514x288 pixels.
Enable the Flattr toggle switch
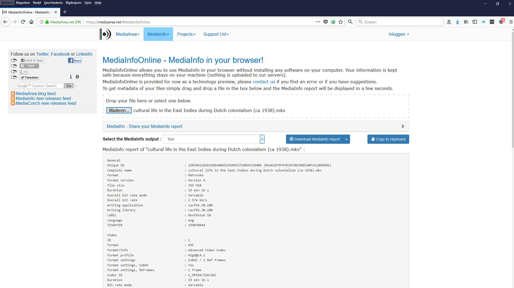tap(13, 66)
